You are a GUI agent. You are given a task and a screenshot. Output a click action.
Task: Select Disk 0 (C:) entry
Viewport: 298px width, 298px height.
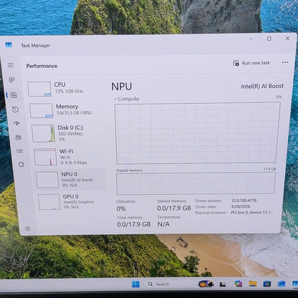(67, 133)
